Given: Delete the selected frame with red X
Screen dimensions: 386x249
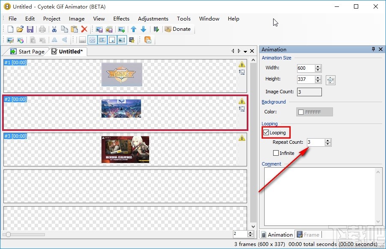Looking at the screenshot, I should pyautogui.click(x=84, y=29).
